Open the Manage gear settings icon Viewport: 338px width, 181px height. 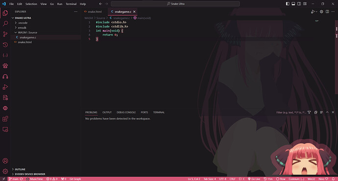(5, 171)
